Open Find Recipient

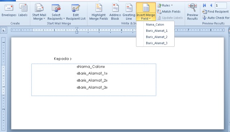click(x=216, y=11)
